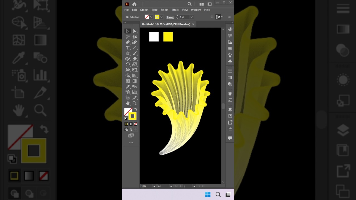
Task: Open the Brushes panel
Action: point(230,55)
